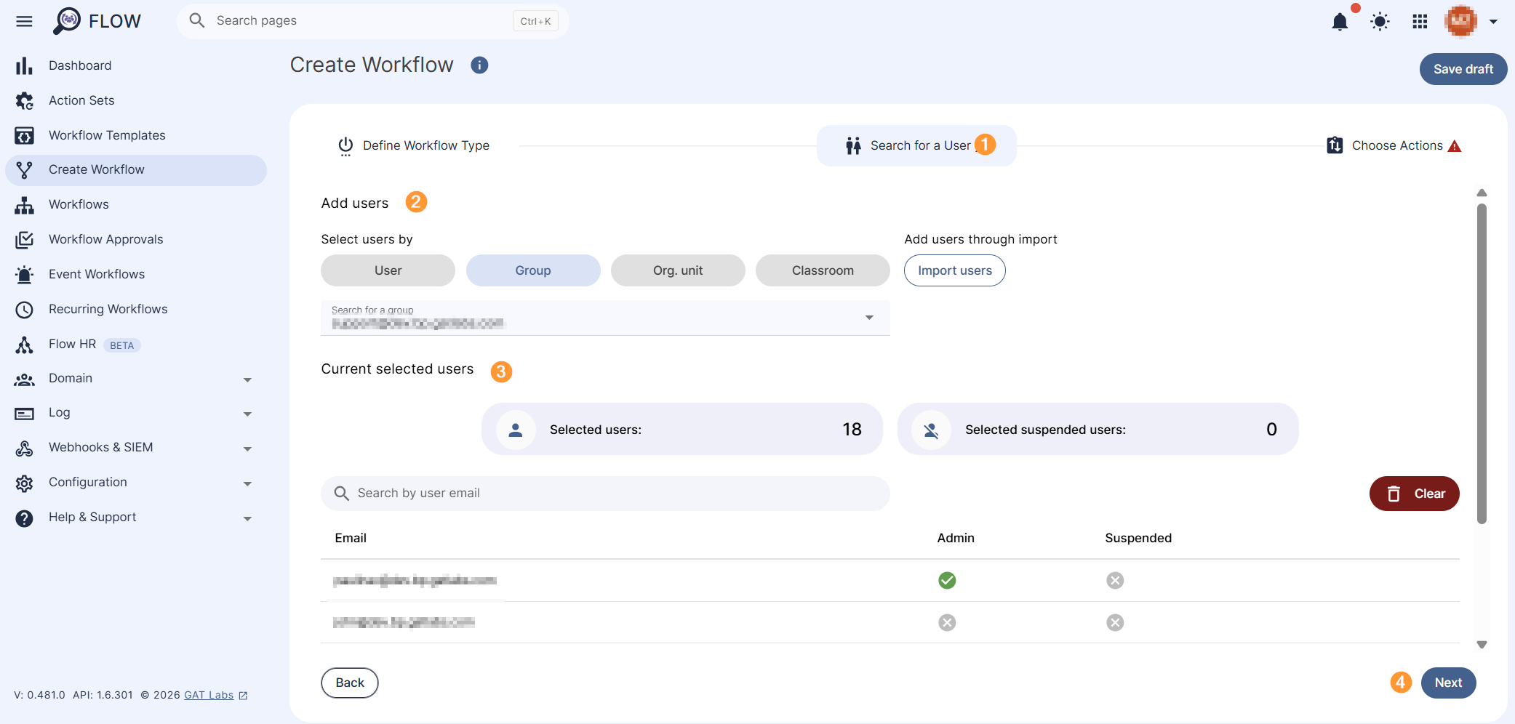Click the scrollbar down arrow
1515x724 pixels.
click(x=1482, y=645)
